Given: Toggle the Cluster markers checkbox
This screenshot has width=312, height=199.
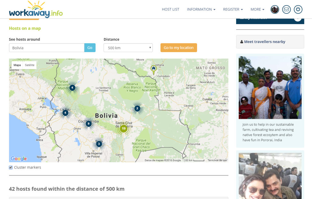Looking at the screenshot, I should pyautogui.click(x=11, y=168).
